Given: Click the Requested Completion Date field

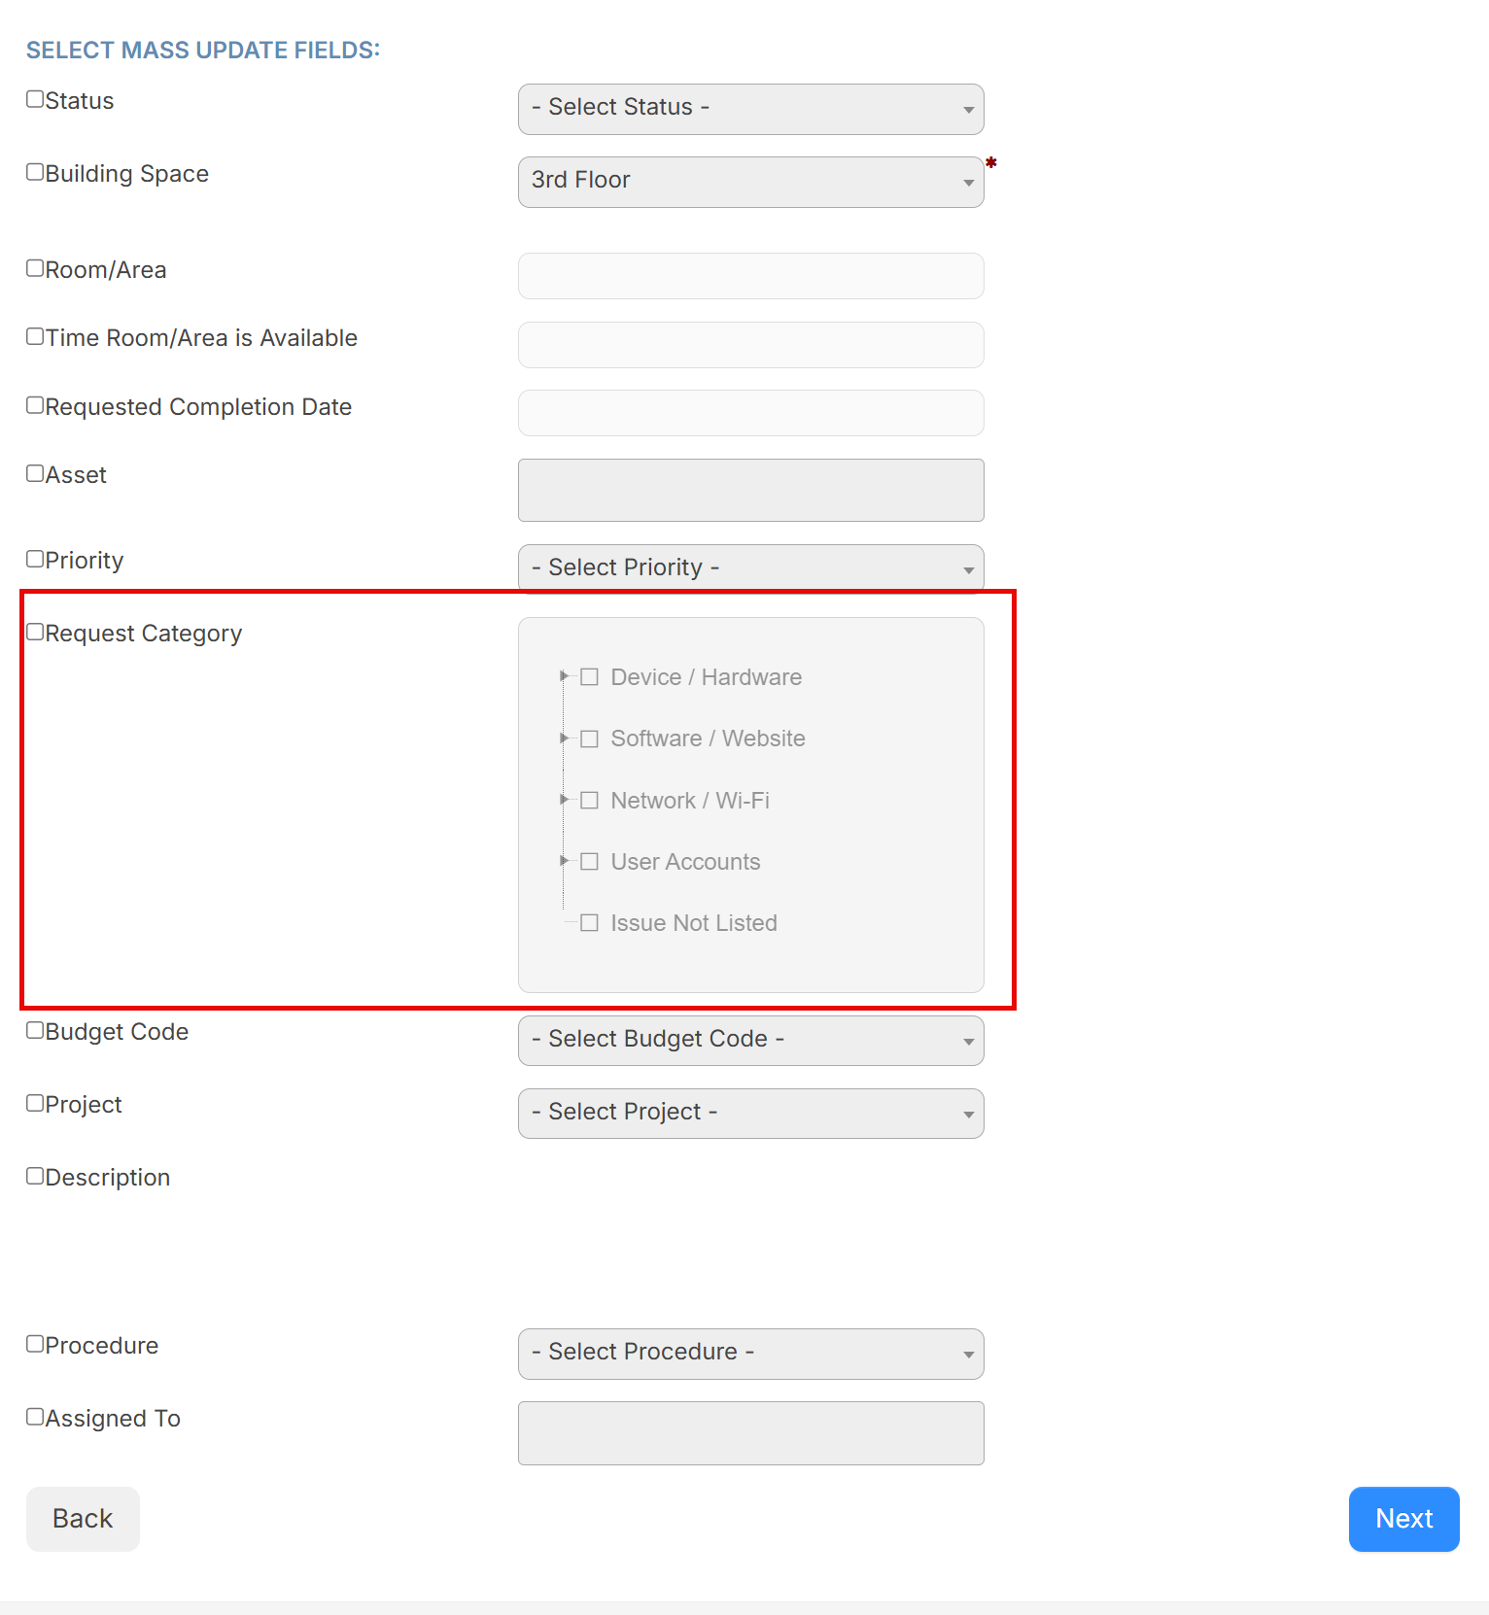Looking at the screenshot, I should (751, 413).
